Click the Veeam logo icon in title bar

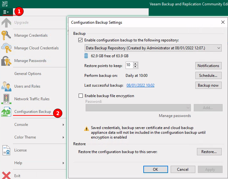pos(5,4)
